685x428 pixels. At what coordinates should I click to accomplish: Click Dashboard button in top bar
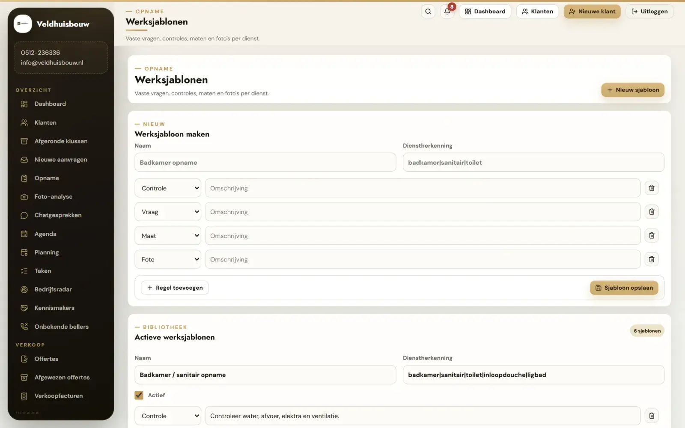(x=485, y=12)
